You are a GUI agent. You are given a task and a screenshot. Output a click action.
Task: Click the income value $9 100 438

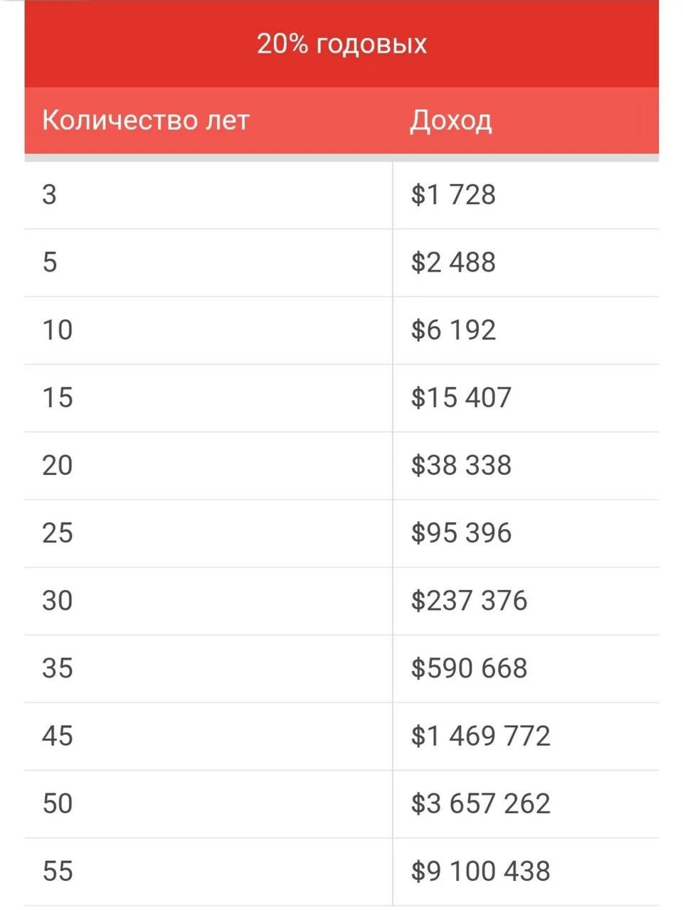(480, 871)
